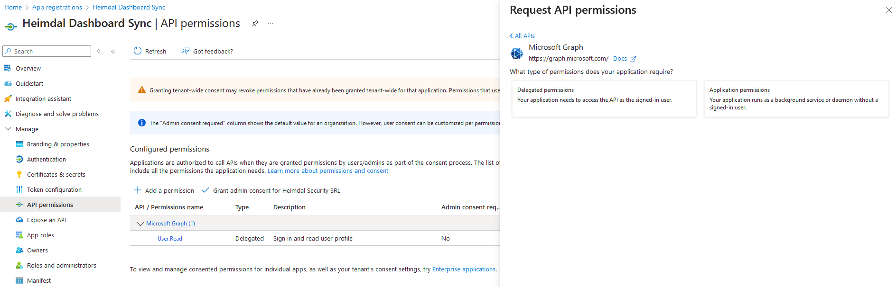Image resolution: width=896 pixels, height=287 pixels.
Task: Click the Microsoft Graph logo icon
Action: coord(517,54)
